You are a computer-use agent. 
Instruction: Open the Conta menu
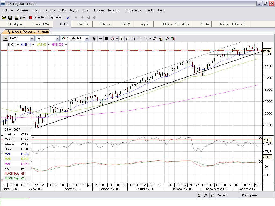tap(86, 10)
